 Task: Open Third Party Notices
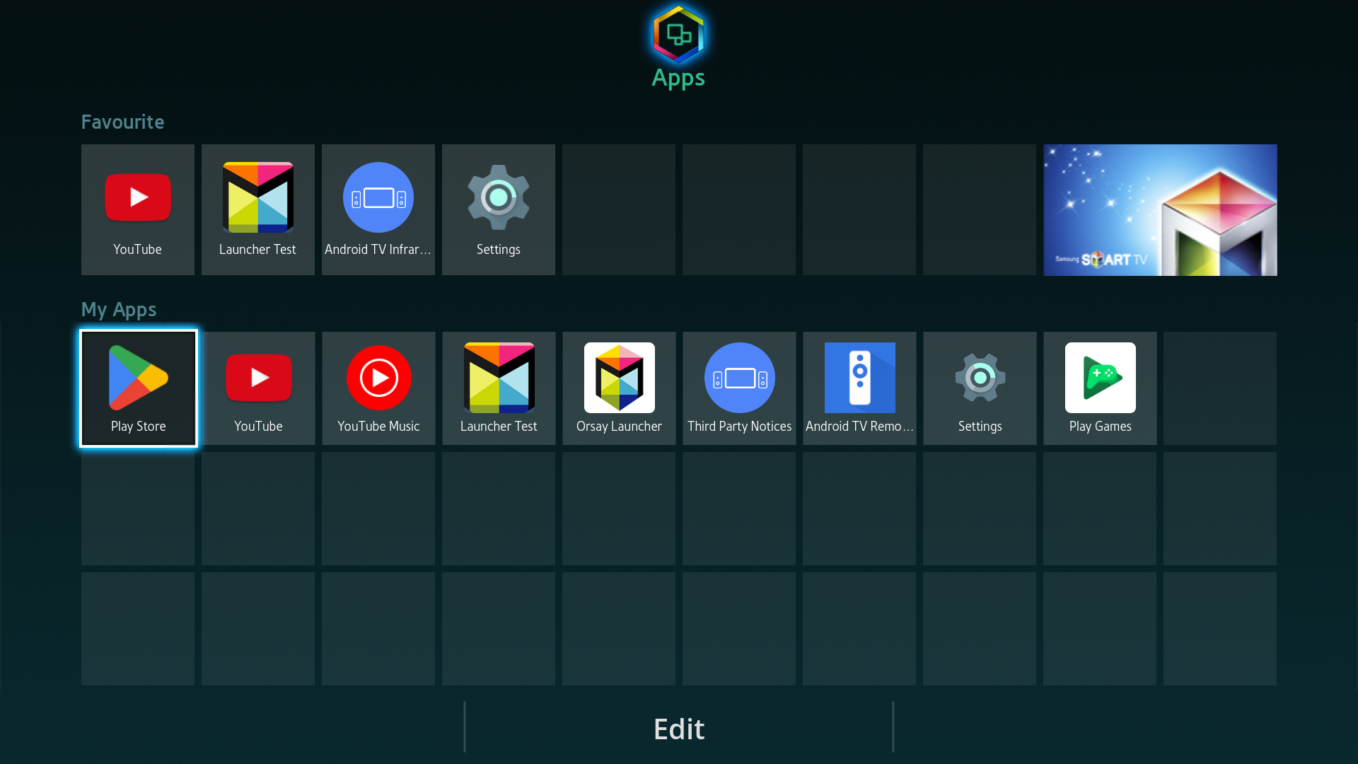pyautogui.click(x=739, y=388)
